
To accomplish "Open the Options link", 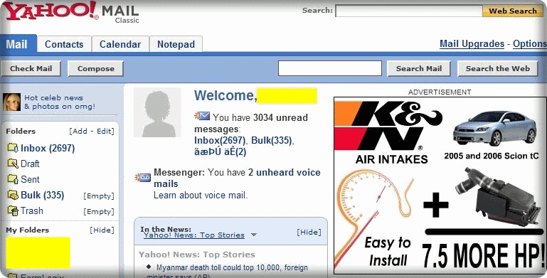I will pos(529,44).
